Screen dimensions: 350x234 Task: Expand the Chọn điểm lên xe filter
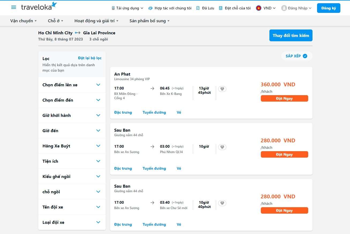click(72, 85)
